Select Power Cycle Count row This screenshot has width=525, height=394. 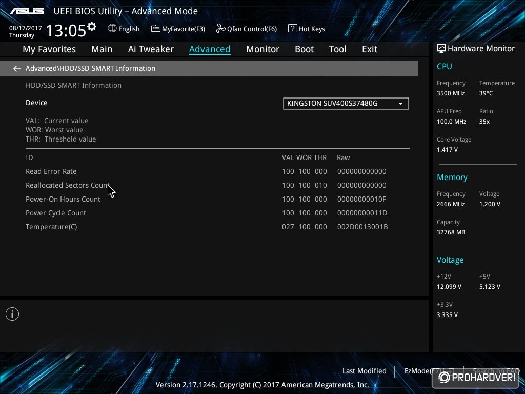point(217,213)
